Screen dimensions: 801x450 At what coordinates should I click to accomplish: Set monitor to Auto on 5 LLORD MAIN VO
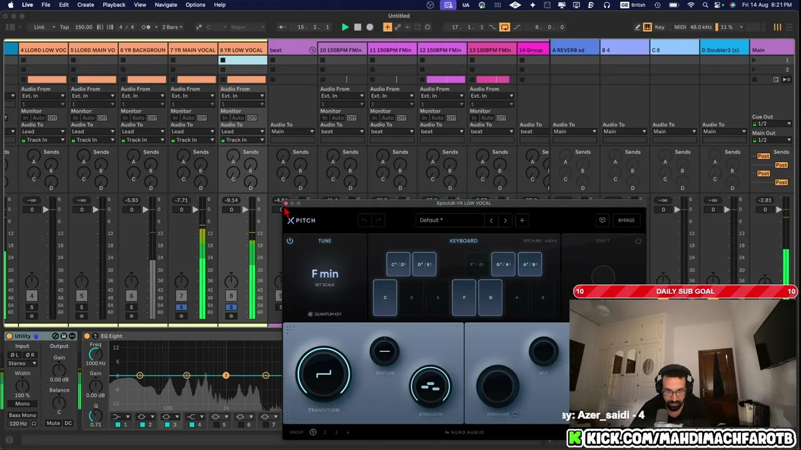pos(88,118)
